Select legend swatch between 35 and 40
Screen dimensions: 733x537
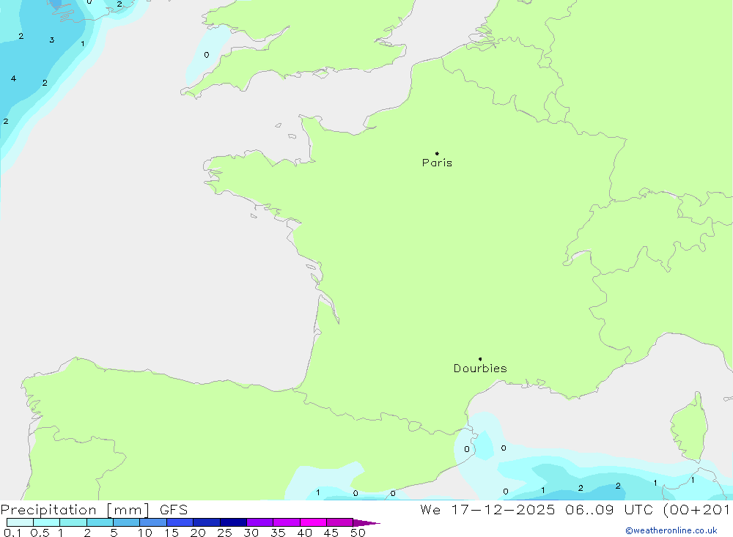(x=286, y=522)
